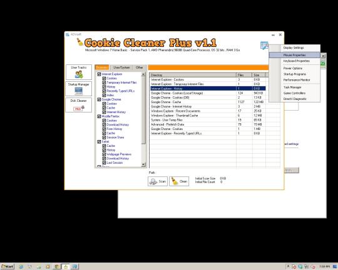
Task: Click the tree scrollbar down arrow
Action: coord(143,165)
